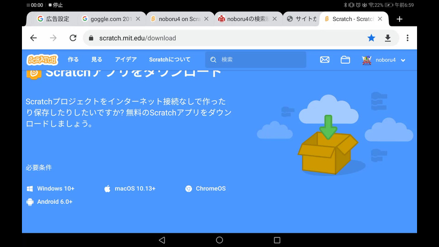This screenshot has height=247, width=439.
Task: Tap the 停止 stop recording indicator
Action: pyautogui.click(x=56, y=5)
